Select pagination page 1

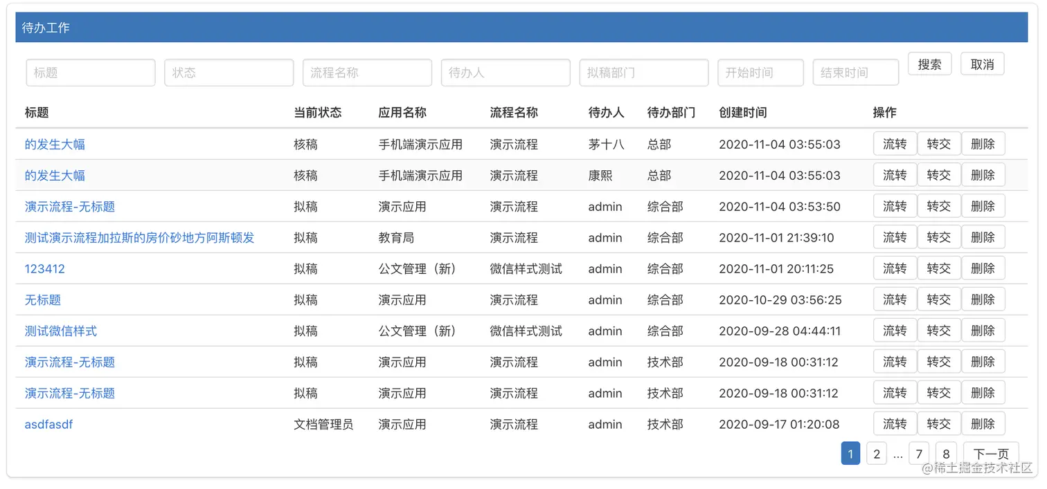pyautogui.click(x=850, y=454)
